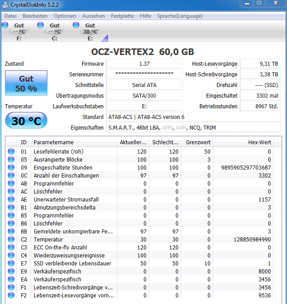287x304 pixels.
Task: Click status orb of Temperatur C2 row
Action: click(x=11, y=240)
